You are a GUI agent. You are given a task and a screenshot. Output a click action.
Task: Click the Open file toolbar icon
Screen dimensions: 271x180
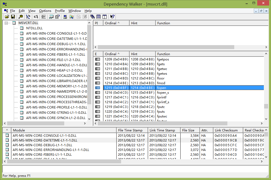click(7, 17)
